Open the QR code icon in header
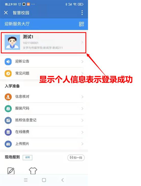The height and width of the screenshot is (186, 141). point(81,24)
